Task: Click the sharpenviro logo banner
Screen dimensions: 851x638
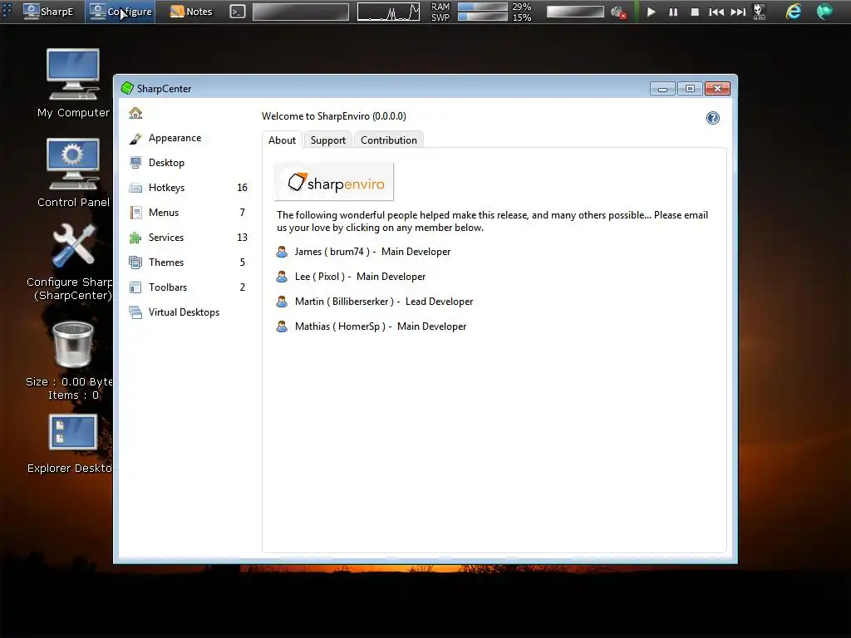Action: (334, 182)
